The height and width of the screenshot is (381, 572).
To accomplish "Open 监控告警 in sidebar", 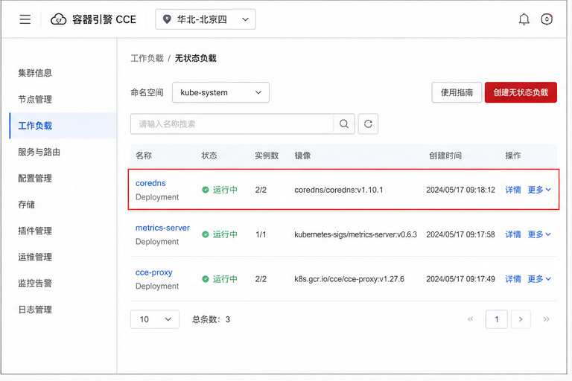I will (35, 284).
